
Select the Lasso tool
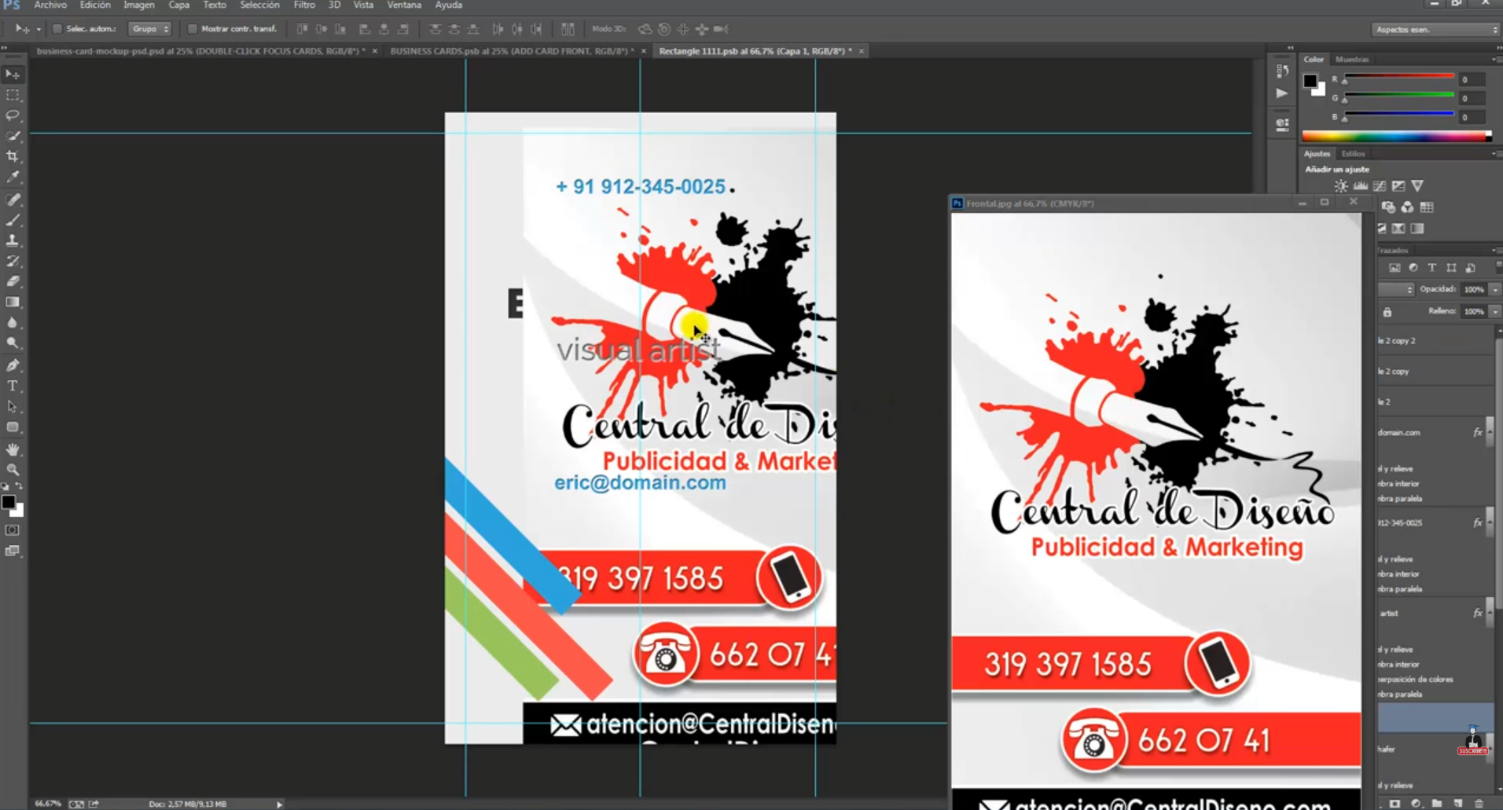13,115
